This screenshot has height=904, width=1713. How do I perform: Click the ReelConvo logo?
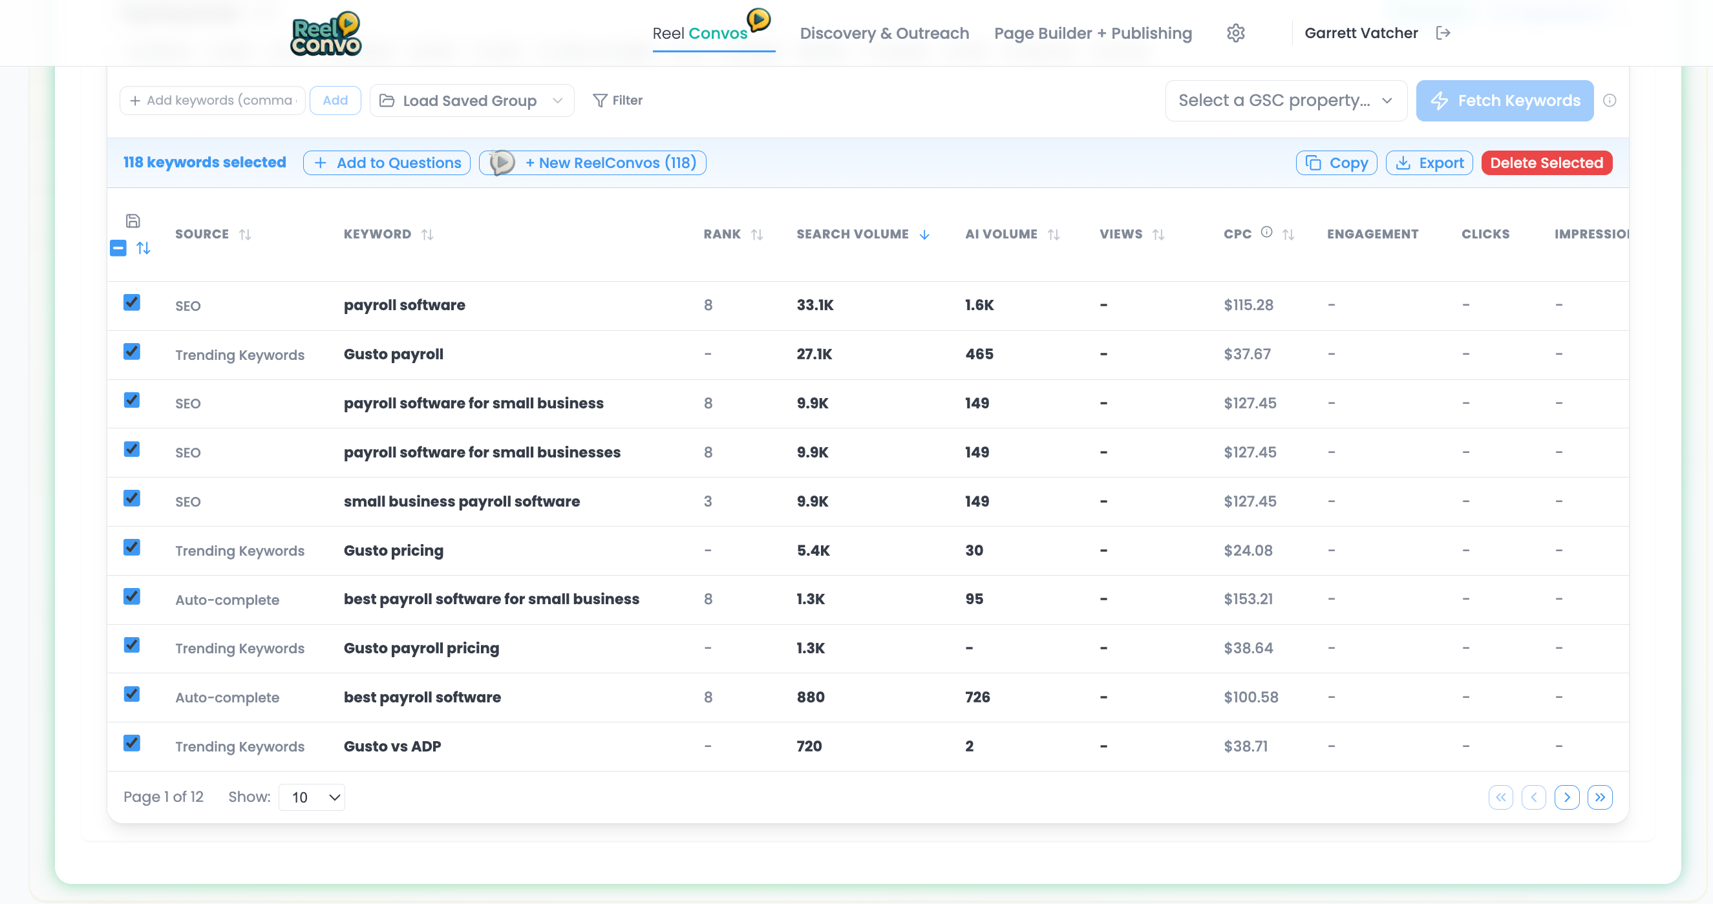[326, 33]
